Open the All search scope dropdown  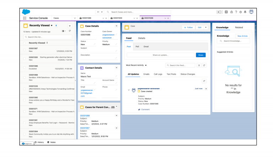[100, 12]
